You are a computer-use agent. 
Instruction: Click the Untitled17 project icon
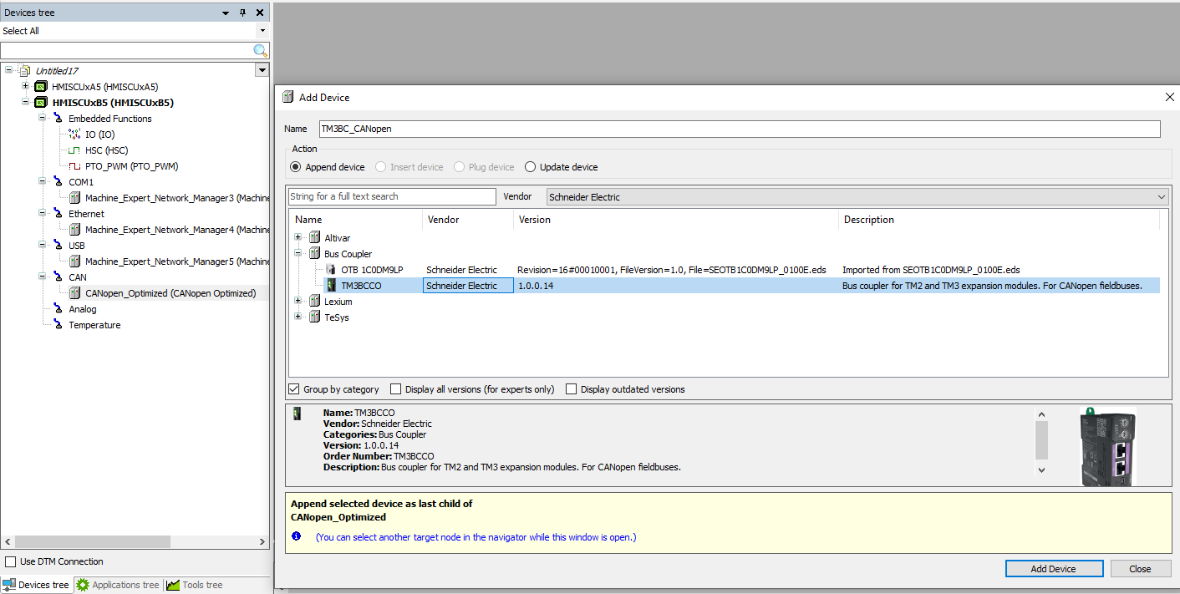[x=24, y=71]
